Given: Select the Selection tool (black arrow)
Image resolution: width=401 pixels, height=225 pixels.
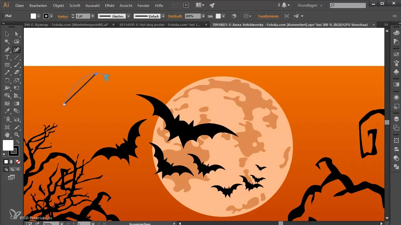Looking at the screenshot, I should click(x=7, y=34).
